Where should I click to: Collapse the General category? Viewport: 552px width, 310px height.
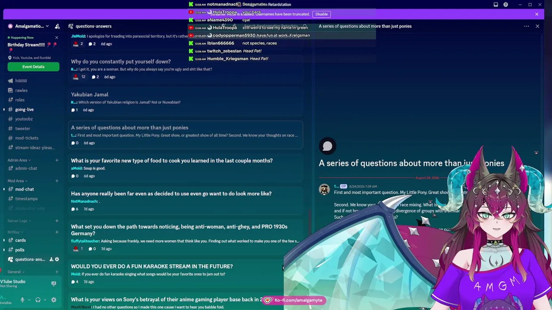tap(16, 272)
